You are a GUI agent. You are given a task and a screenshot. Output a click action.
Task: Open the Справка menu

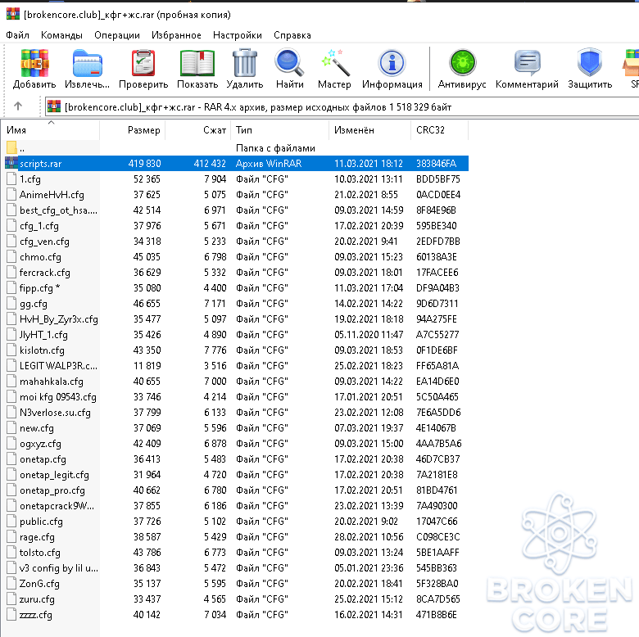pos(292,35)
